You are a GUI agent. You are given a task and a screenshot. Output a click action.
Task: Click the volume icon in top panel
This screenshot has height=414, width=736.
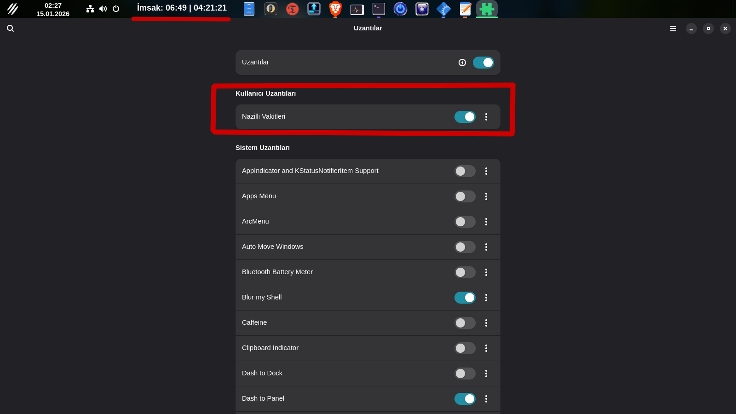[103, 9]
